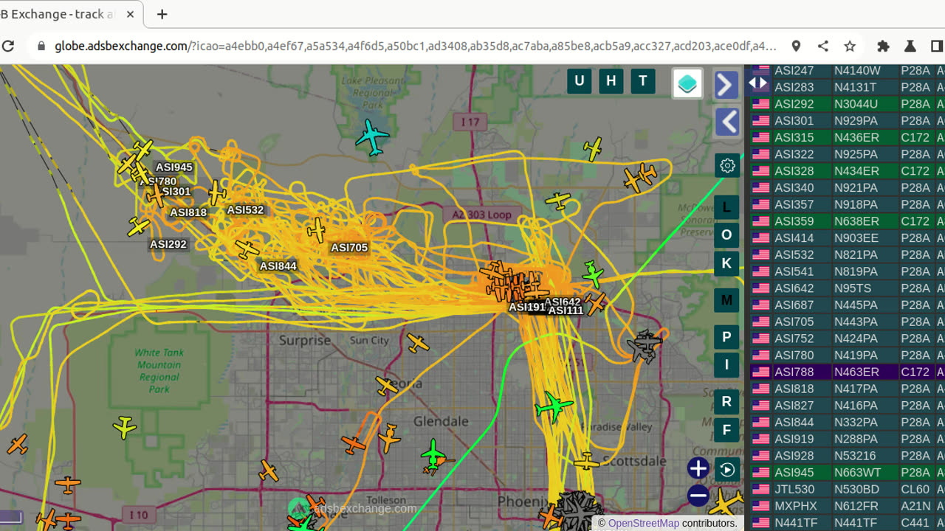Select the MXPHX table row
Viewport: 945px width, 531px height.
tap(847, 507)
